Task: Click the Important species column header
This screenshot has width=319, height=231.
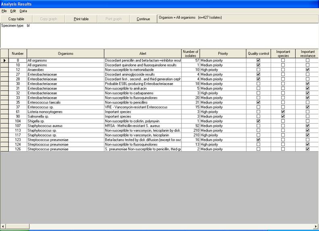Action: 283,54
